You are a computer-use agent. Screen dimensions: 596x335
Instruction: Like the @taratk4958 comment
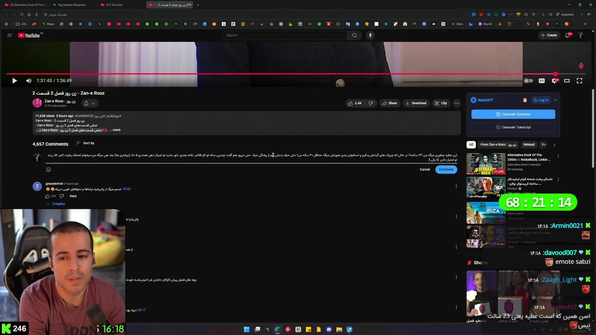[x=47, y=196]
